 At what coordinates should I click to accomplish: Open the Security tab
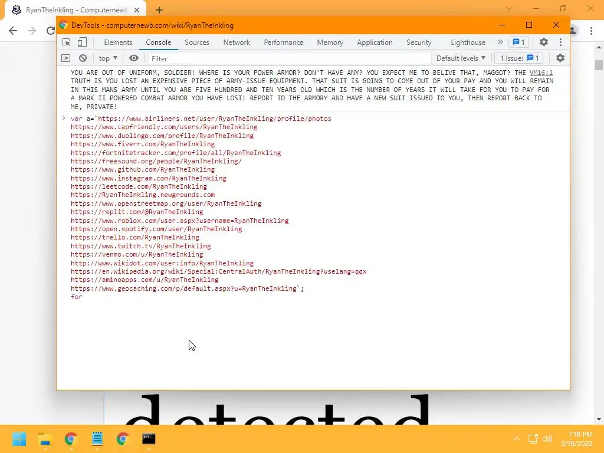419,42
